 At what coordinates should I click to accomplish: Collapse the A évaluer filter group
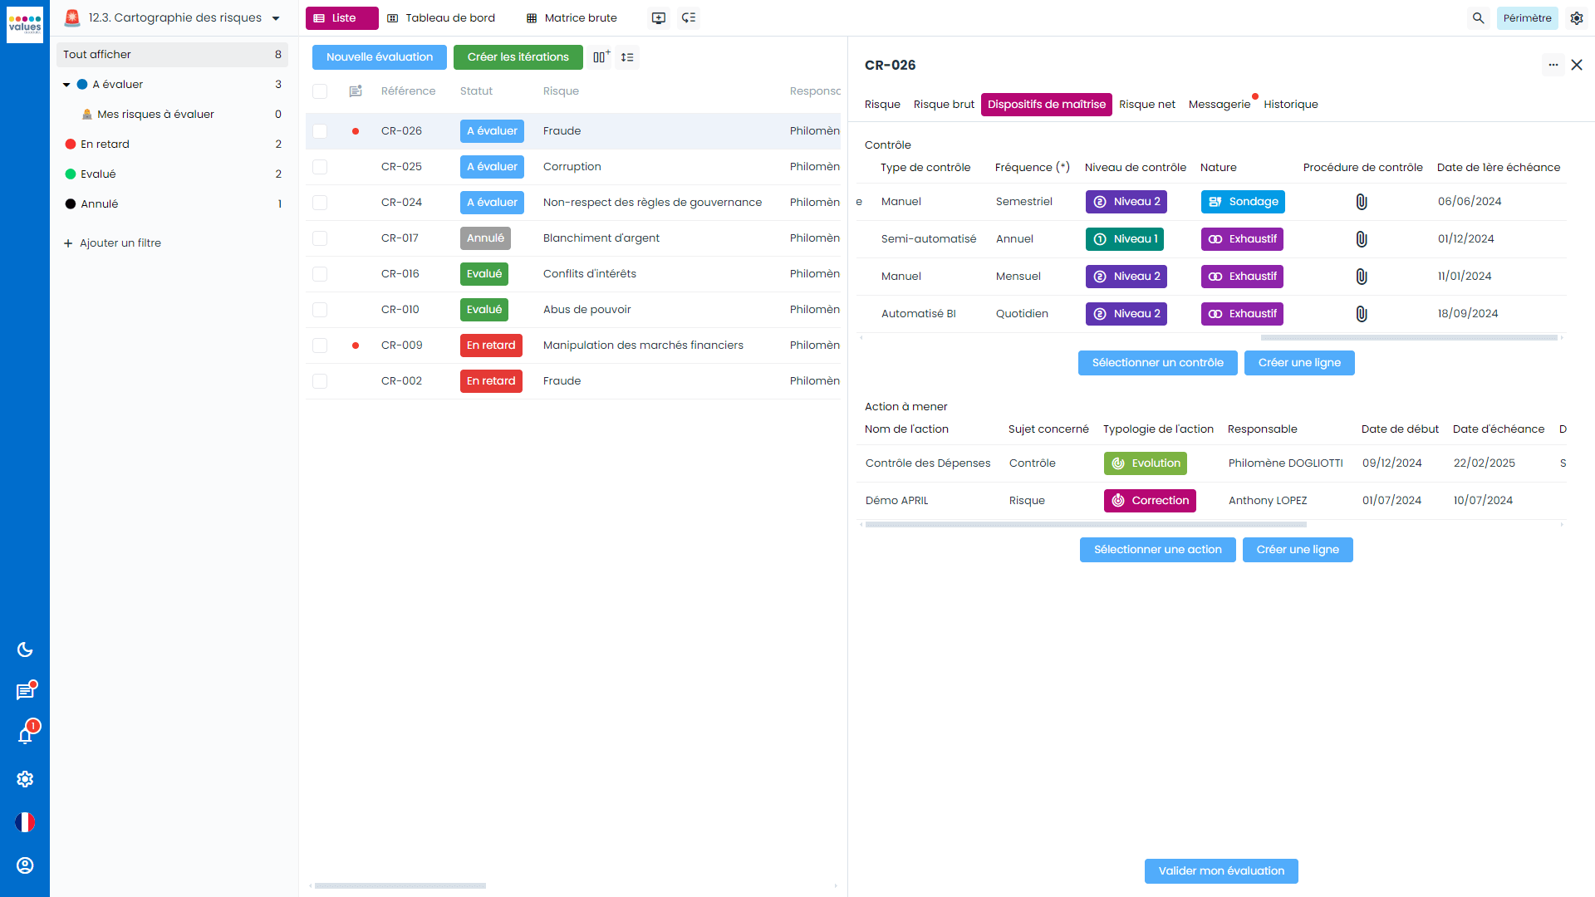(x=66, y=85)
